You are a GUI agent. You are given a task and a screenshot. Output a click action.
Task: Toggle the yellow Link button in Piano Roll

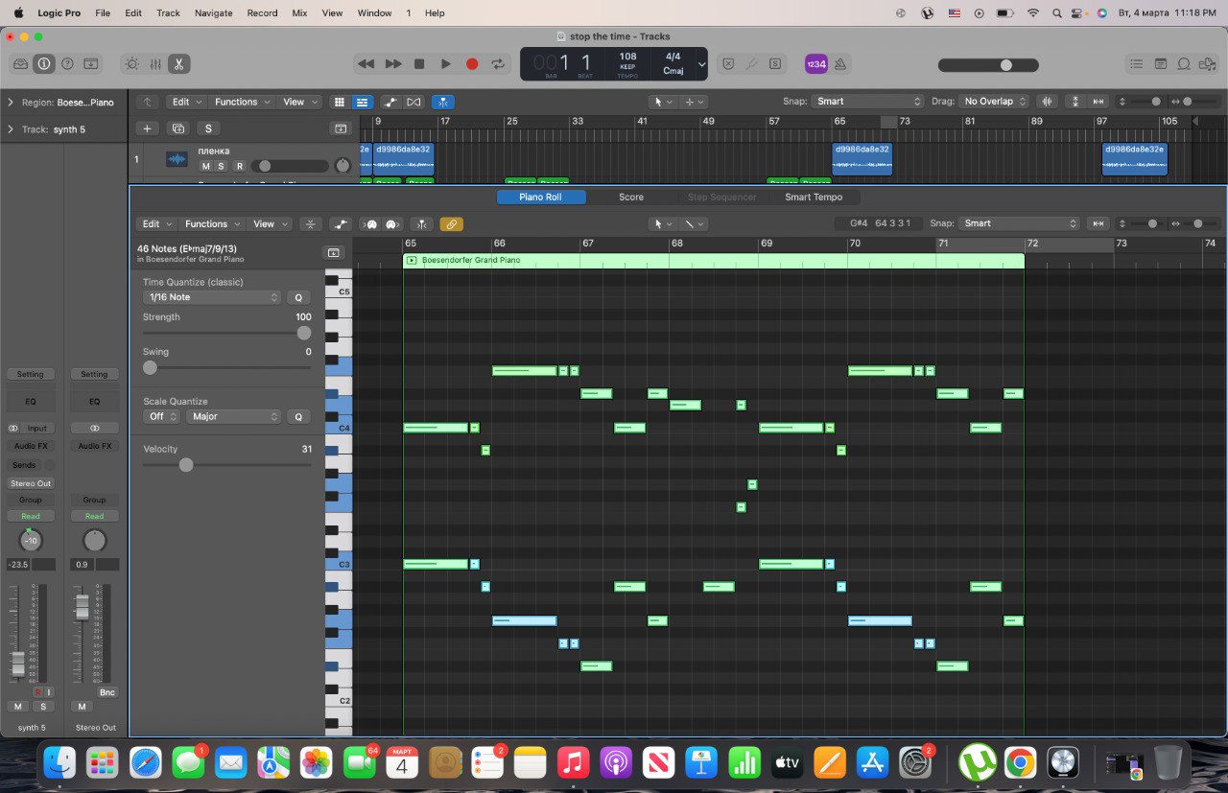[451, 224]
